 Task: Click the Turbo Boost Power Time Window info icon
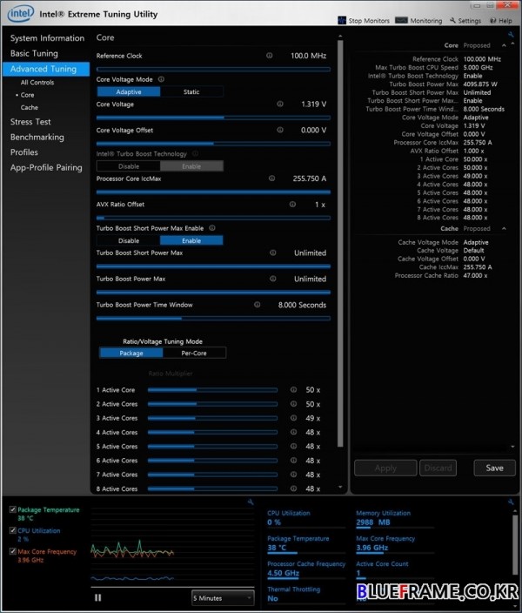[257, 305]
